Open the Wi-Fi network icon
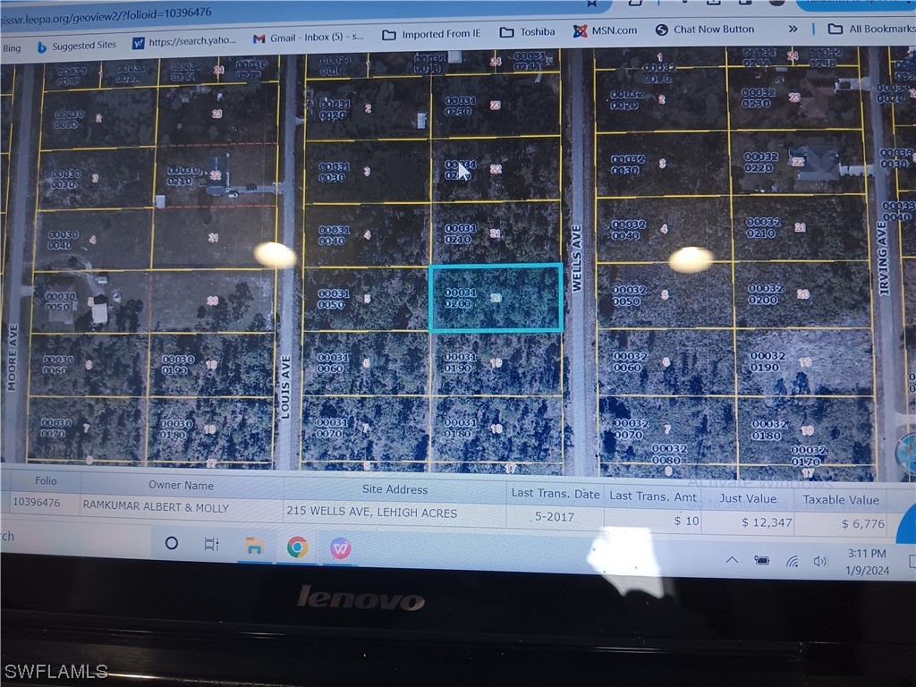Image resolution: width=916 pixels, height=687 pixels. [x=792, y=561]
